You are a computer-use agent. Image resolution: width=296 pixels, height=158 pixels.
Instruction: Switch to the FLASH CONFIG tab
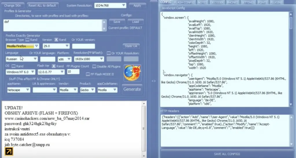(x=185, y=2)
